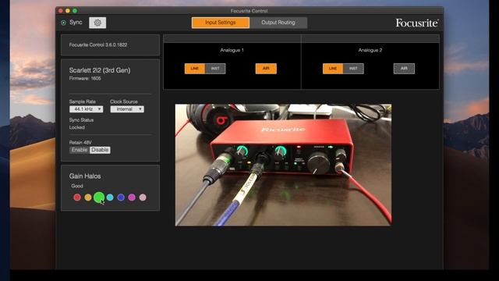Screen dimensions: 499x281
Task: Pick the blue Gain Halo color
Action: (x=121, y=197)
